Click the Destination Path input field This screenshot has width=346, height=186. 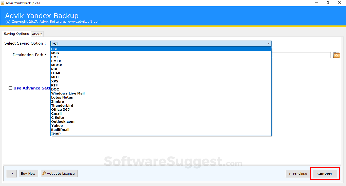pos(301,55)
